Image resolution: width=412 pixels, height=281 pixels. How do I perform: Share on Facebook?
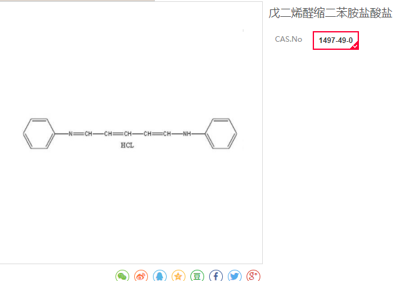click(216, 276)
